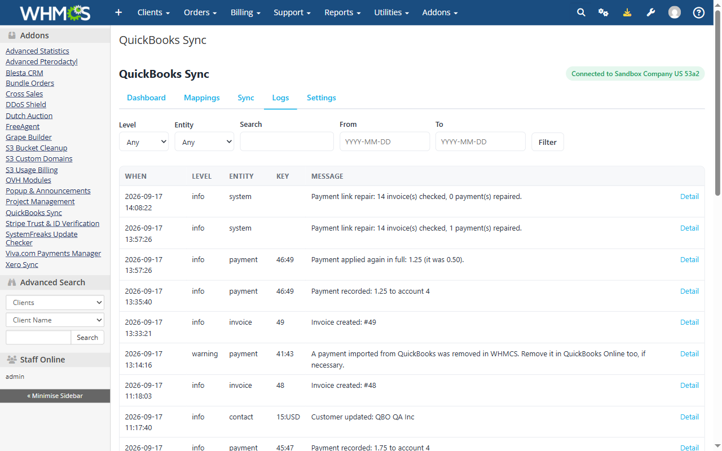Open Viva.com Payments Manager link
Viewport: 722px width, 451px height.
point(54,254)
